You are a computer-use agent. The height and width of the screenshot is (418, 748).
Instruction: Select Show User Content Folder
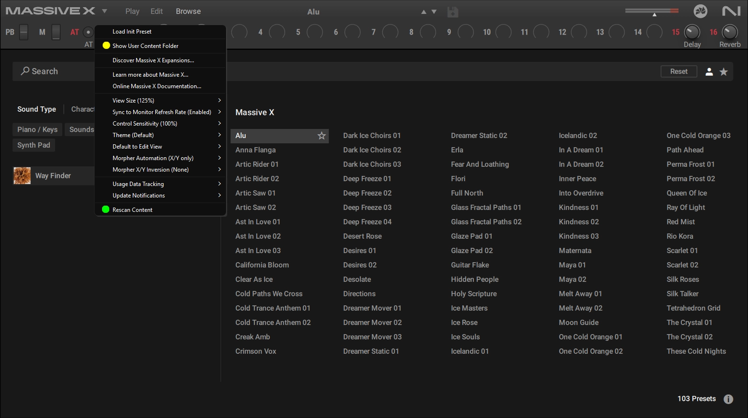161,46
